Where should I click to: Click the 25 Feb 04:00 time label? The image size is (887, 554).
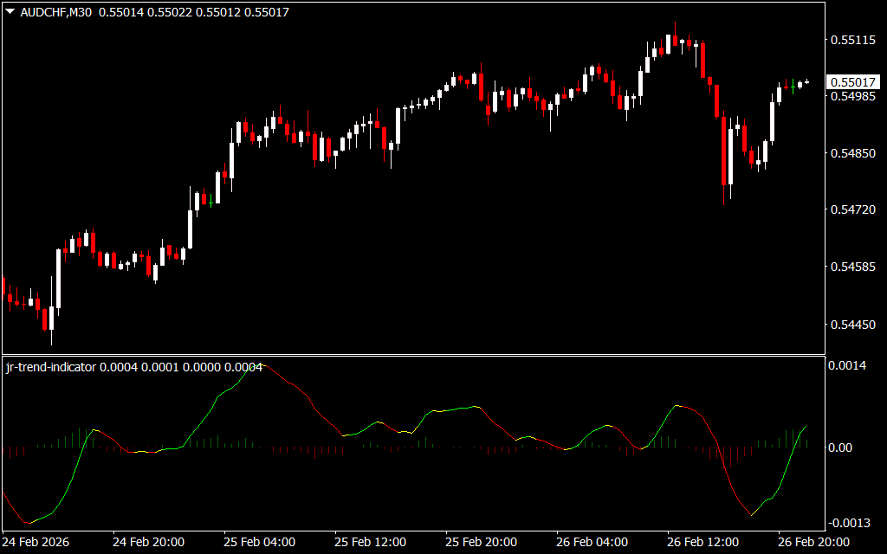coord(260,542)
